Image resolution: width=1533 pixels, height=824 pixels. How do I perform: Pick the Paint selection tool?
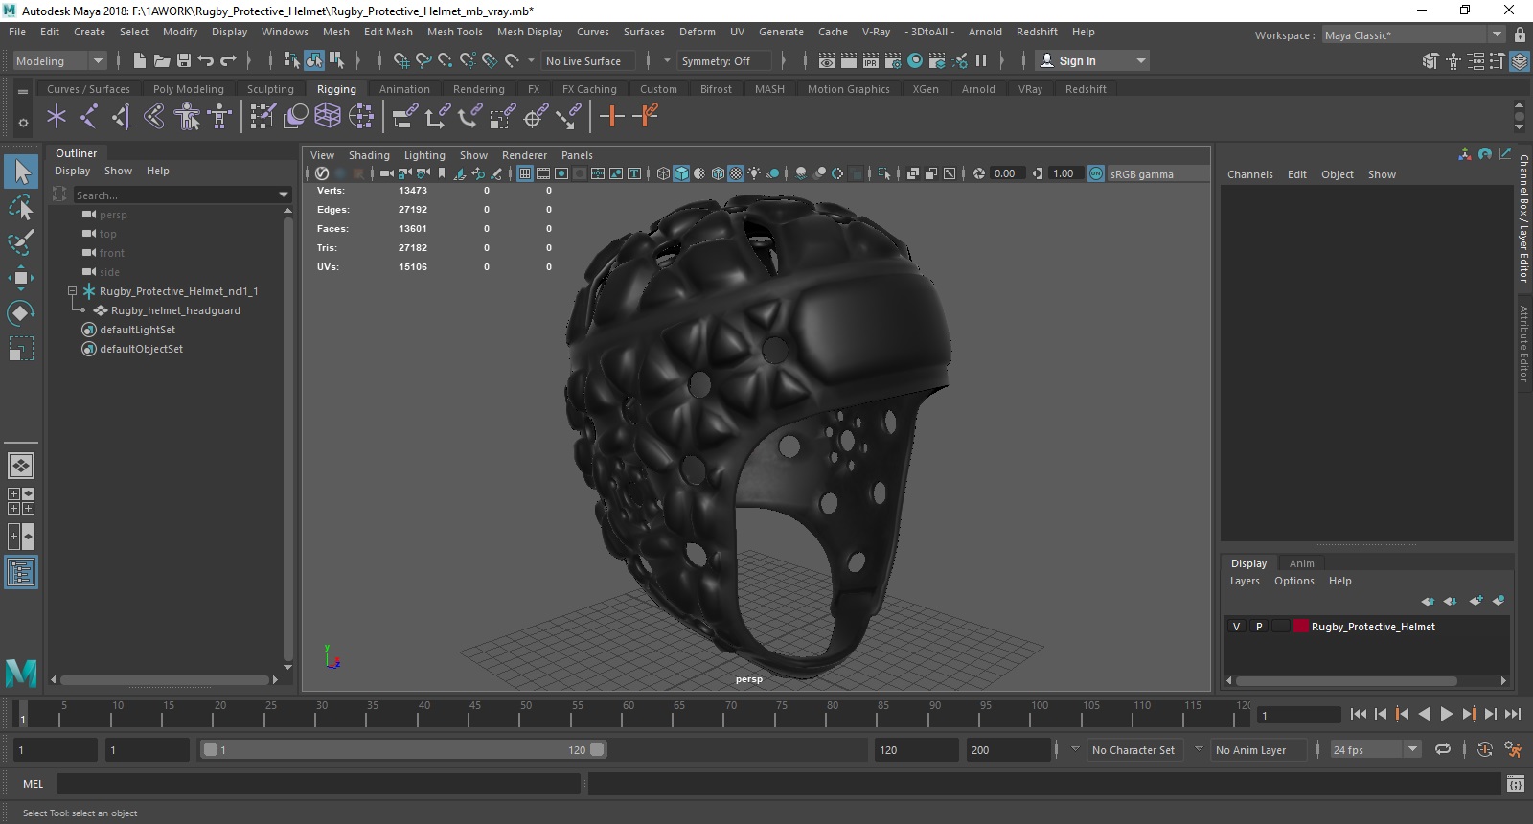click(x=21, y=242)
